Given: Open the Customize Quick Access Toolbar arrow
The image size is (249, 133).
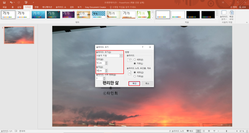Looking at the screenshot, I should pyautogui.click(x=33, y=3).
